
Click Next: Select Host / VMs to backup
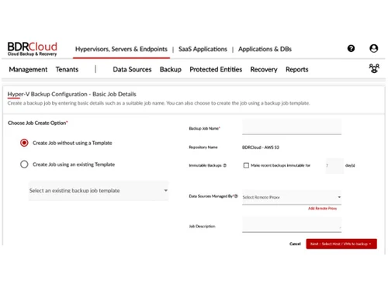341,244
